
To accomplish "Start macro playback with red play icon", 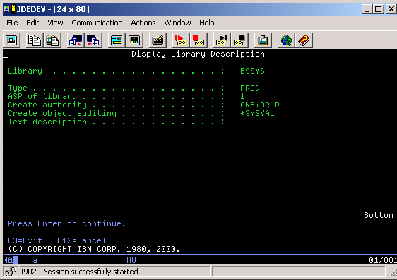I will coord(181,40).
